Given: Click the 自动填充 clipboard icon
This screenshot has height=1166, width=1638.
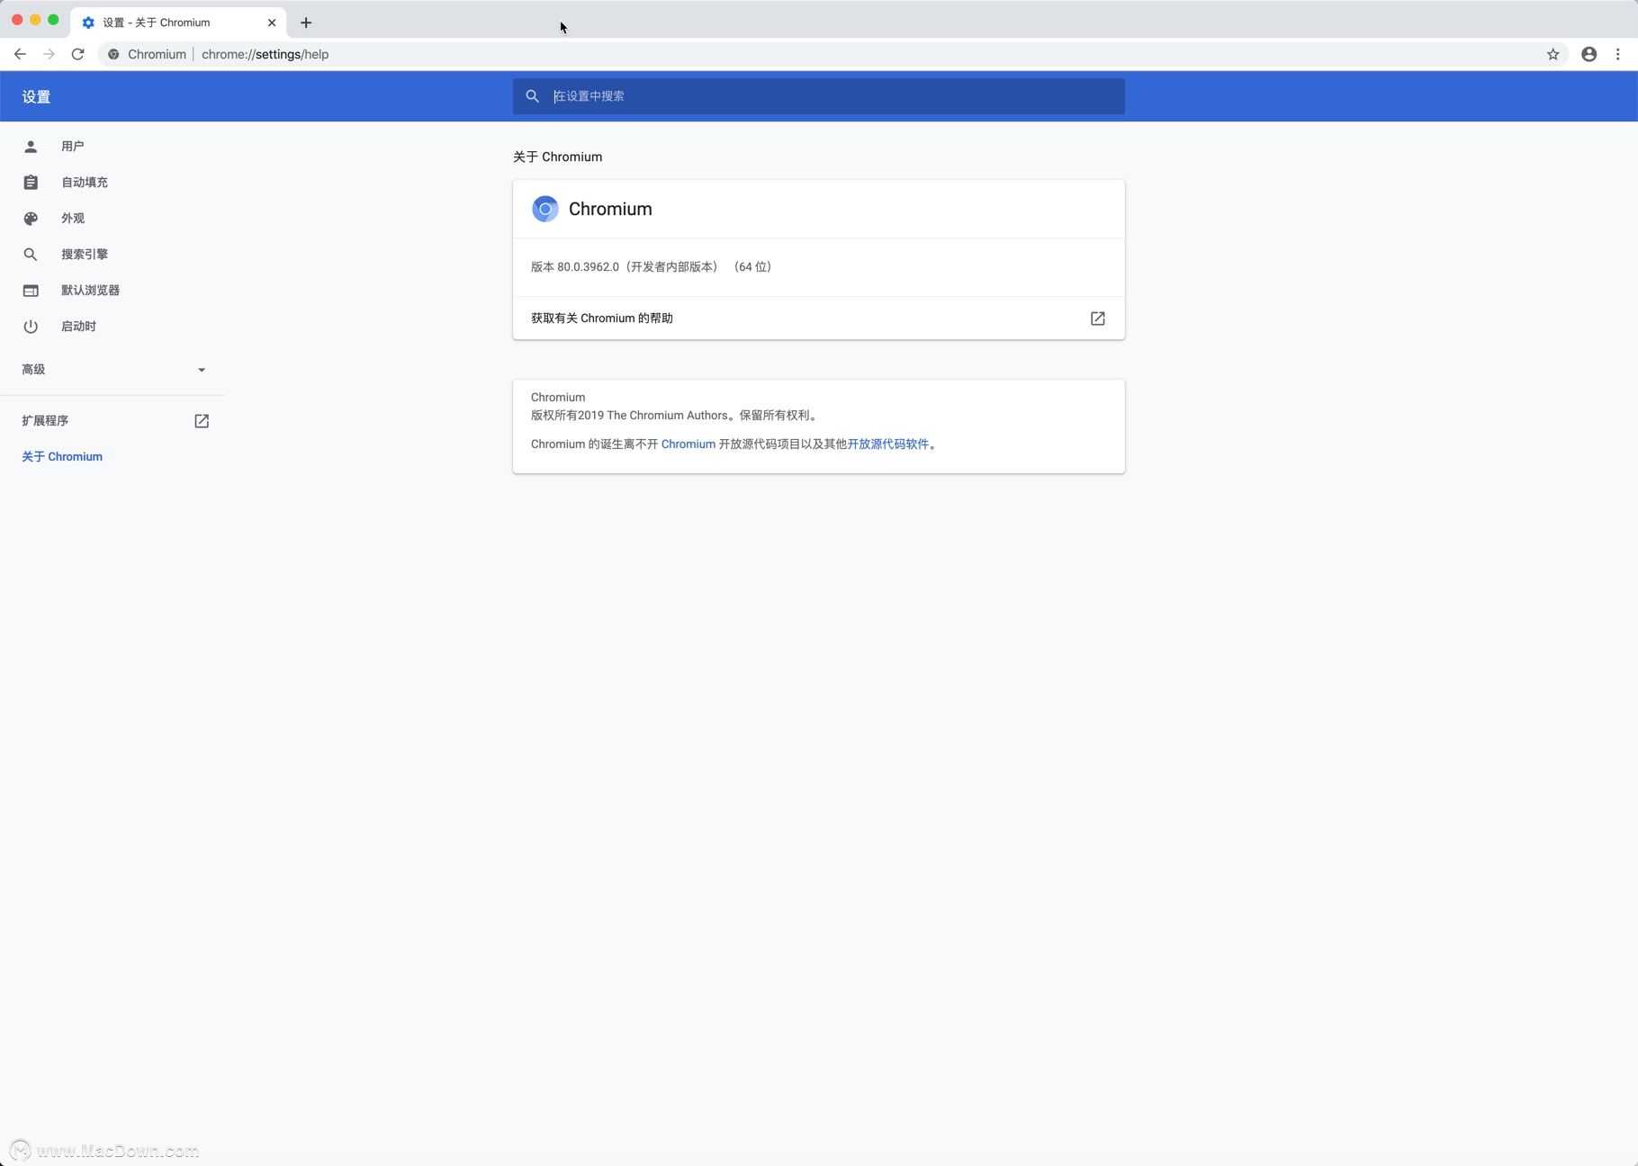Looking at the screenshot, I should click(x=31, y=182).
